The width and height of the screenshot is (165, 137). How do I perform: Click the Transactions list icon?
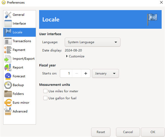(x=8, y=41)
